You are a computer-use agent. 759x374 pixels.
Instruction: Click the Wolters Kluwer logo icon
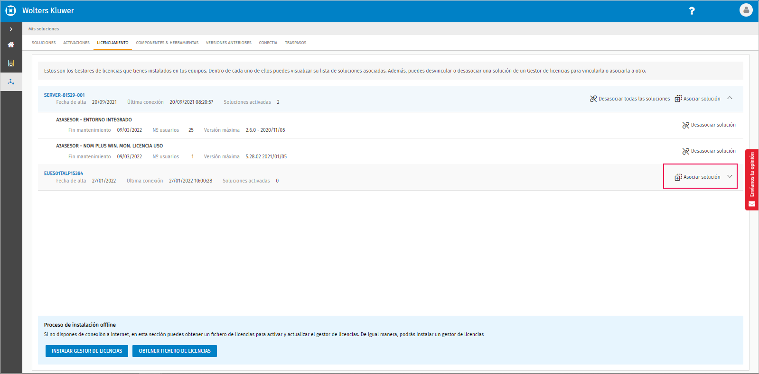pyautogui.click(x=10, y=10)
